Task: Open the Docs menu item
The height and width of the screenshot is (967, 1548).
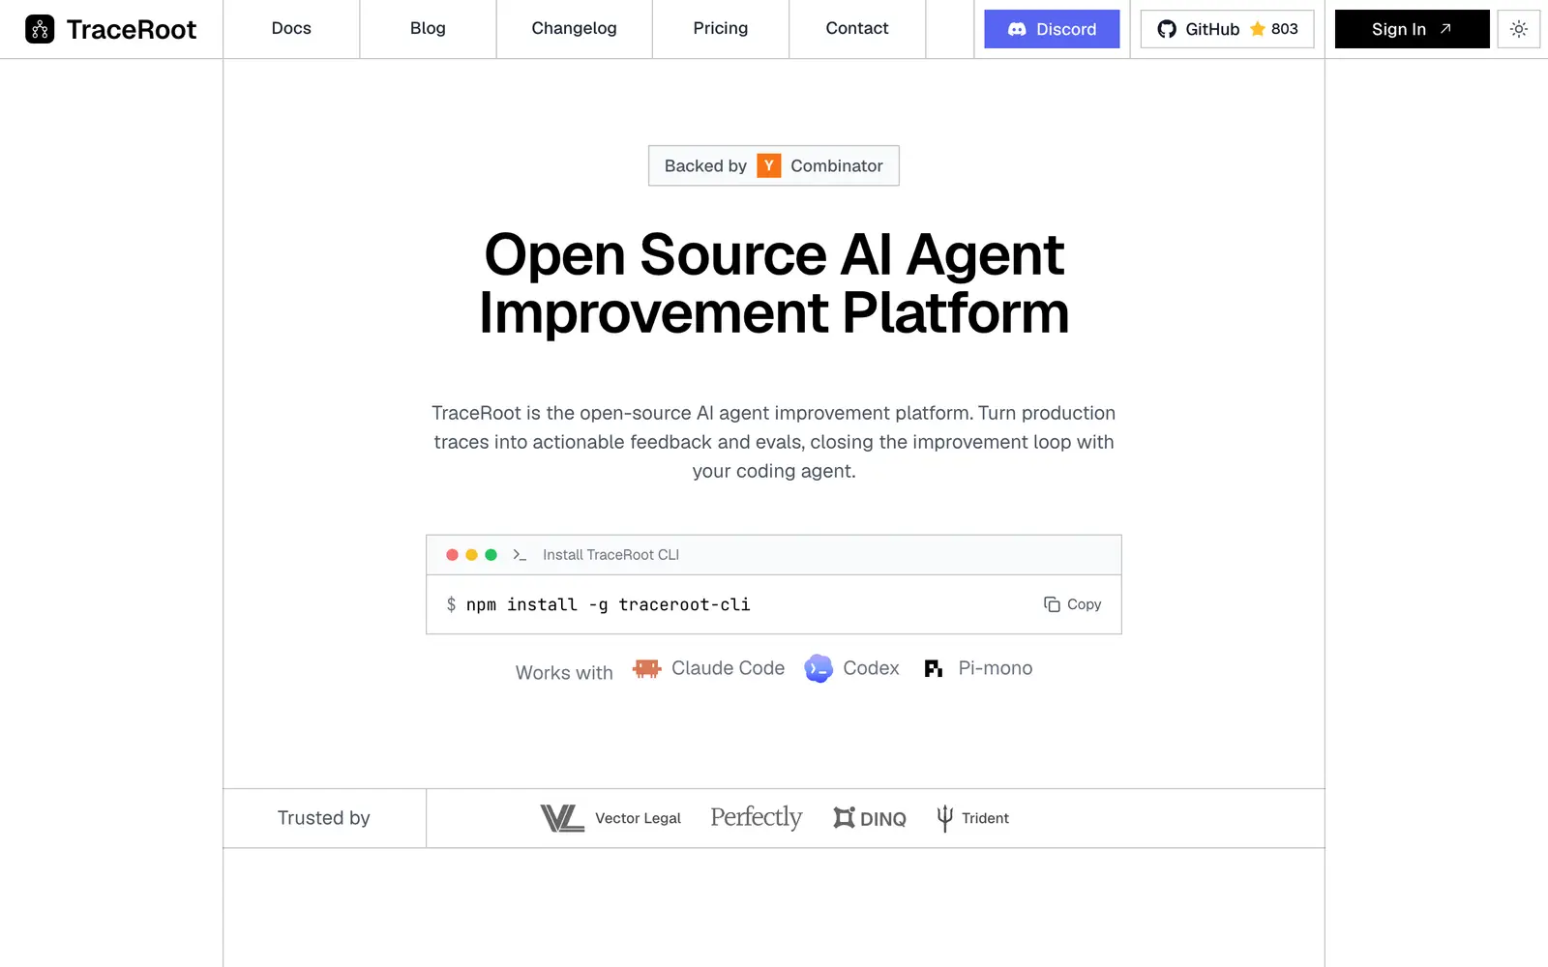Action: (x=291, y=29)
